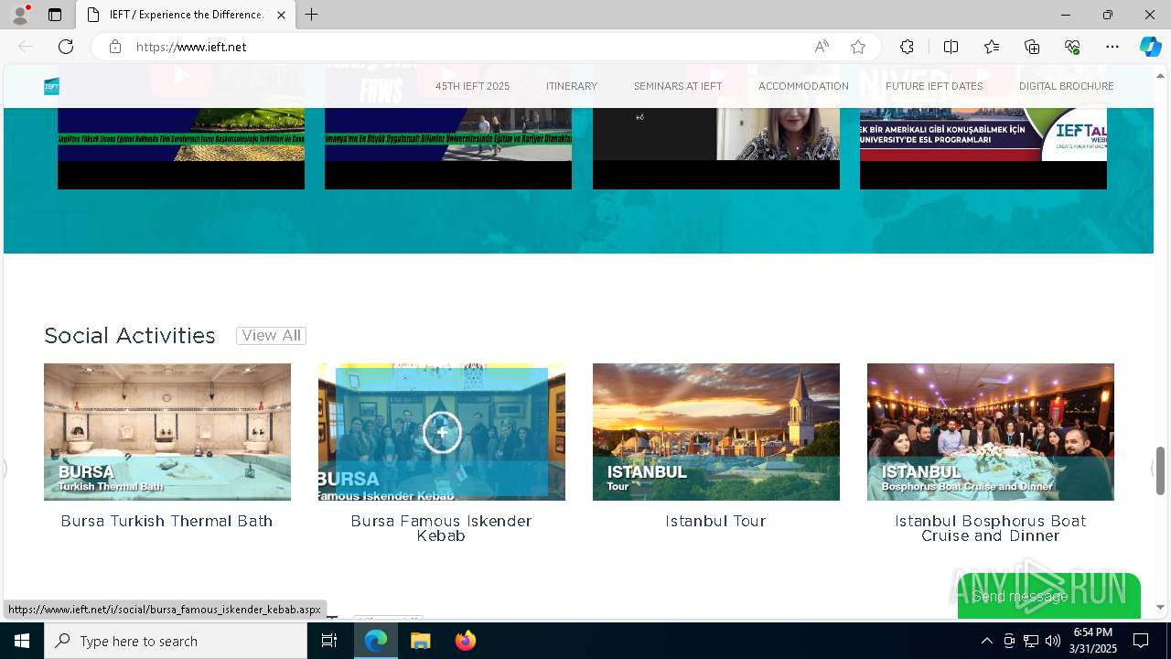
Task: Open the Favorites list
Action: 992,47
